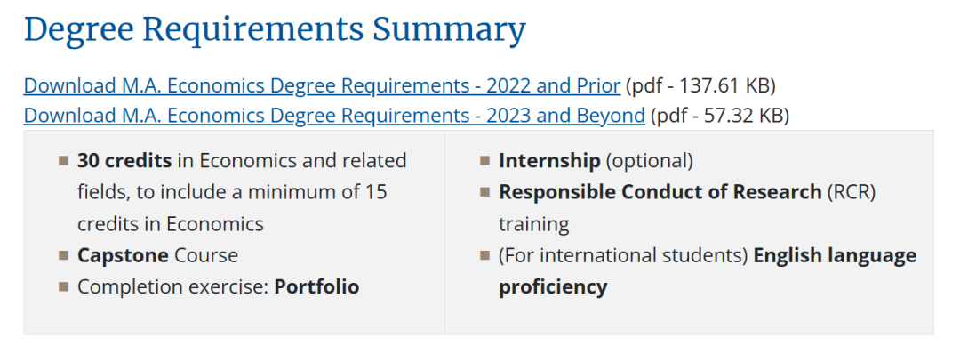This screenshot has height=354, width=960.
Task: Click the "(For international students)" text
Action: pos(623,255)
